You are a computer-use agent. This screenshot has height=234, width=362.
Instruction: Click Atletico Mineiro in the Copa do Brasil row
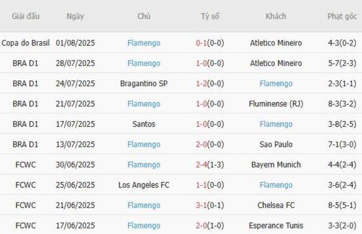[x=276, y=43]
